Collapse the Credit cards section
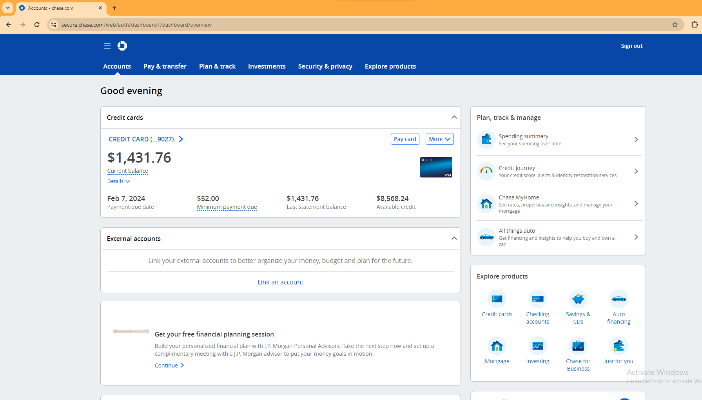Screen dimensions: 702x400 tap(454, 117)
